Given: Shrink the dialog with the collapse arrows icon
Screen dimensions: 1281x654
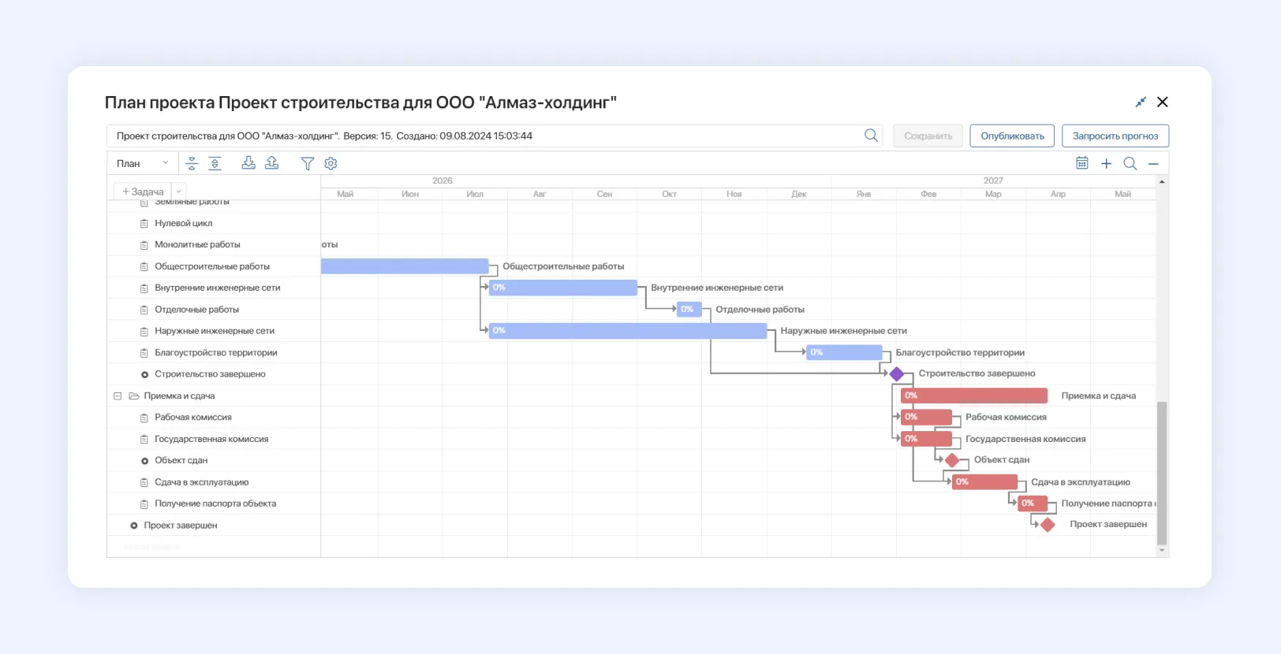Looking at the screenshot, I should (1141, 102).
